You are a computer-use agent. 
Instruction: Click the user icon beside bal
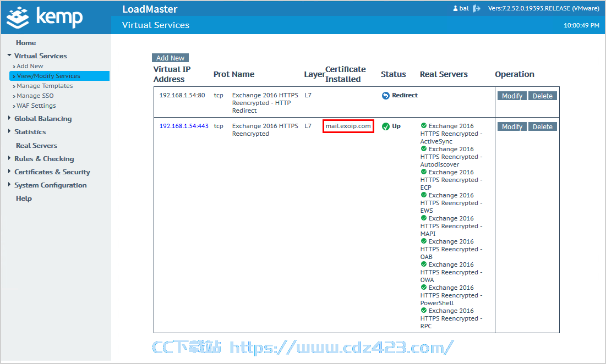pyautogui.click(x=455, y=8)
